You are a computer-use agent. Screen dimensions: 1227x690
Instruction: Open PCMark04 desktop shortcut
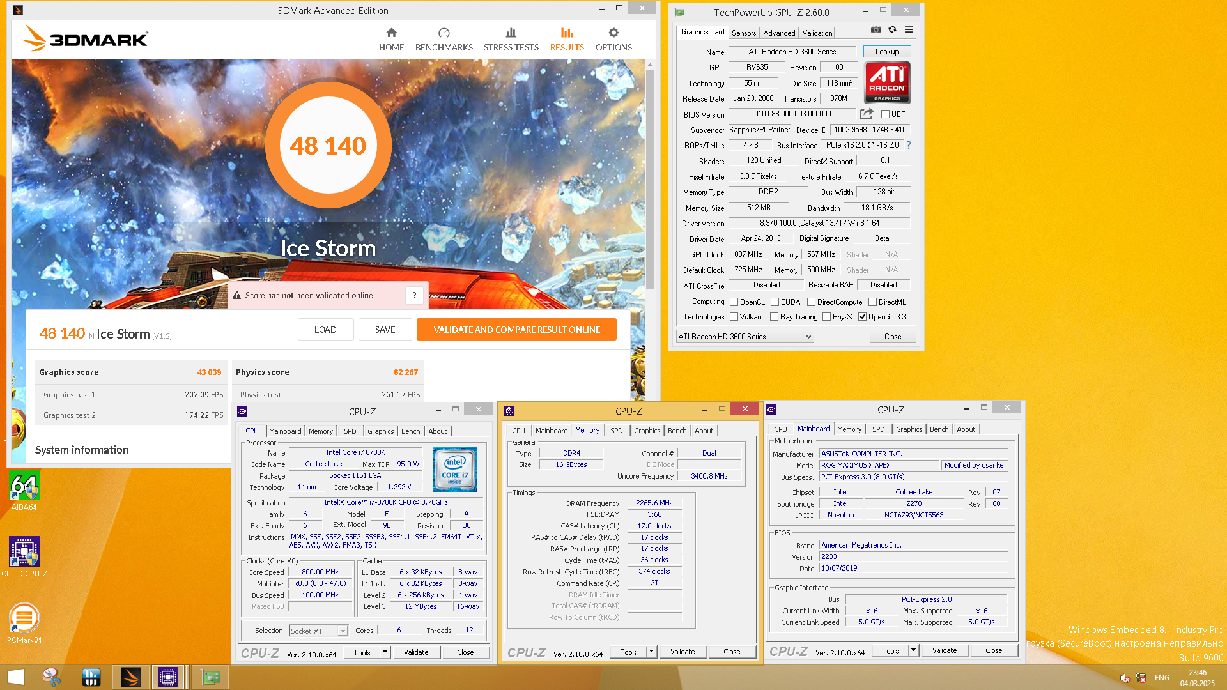click(x=24, y=624)
